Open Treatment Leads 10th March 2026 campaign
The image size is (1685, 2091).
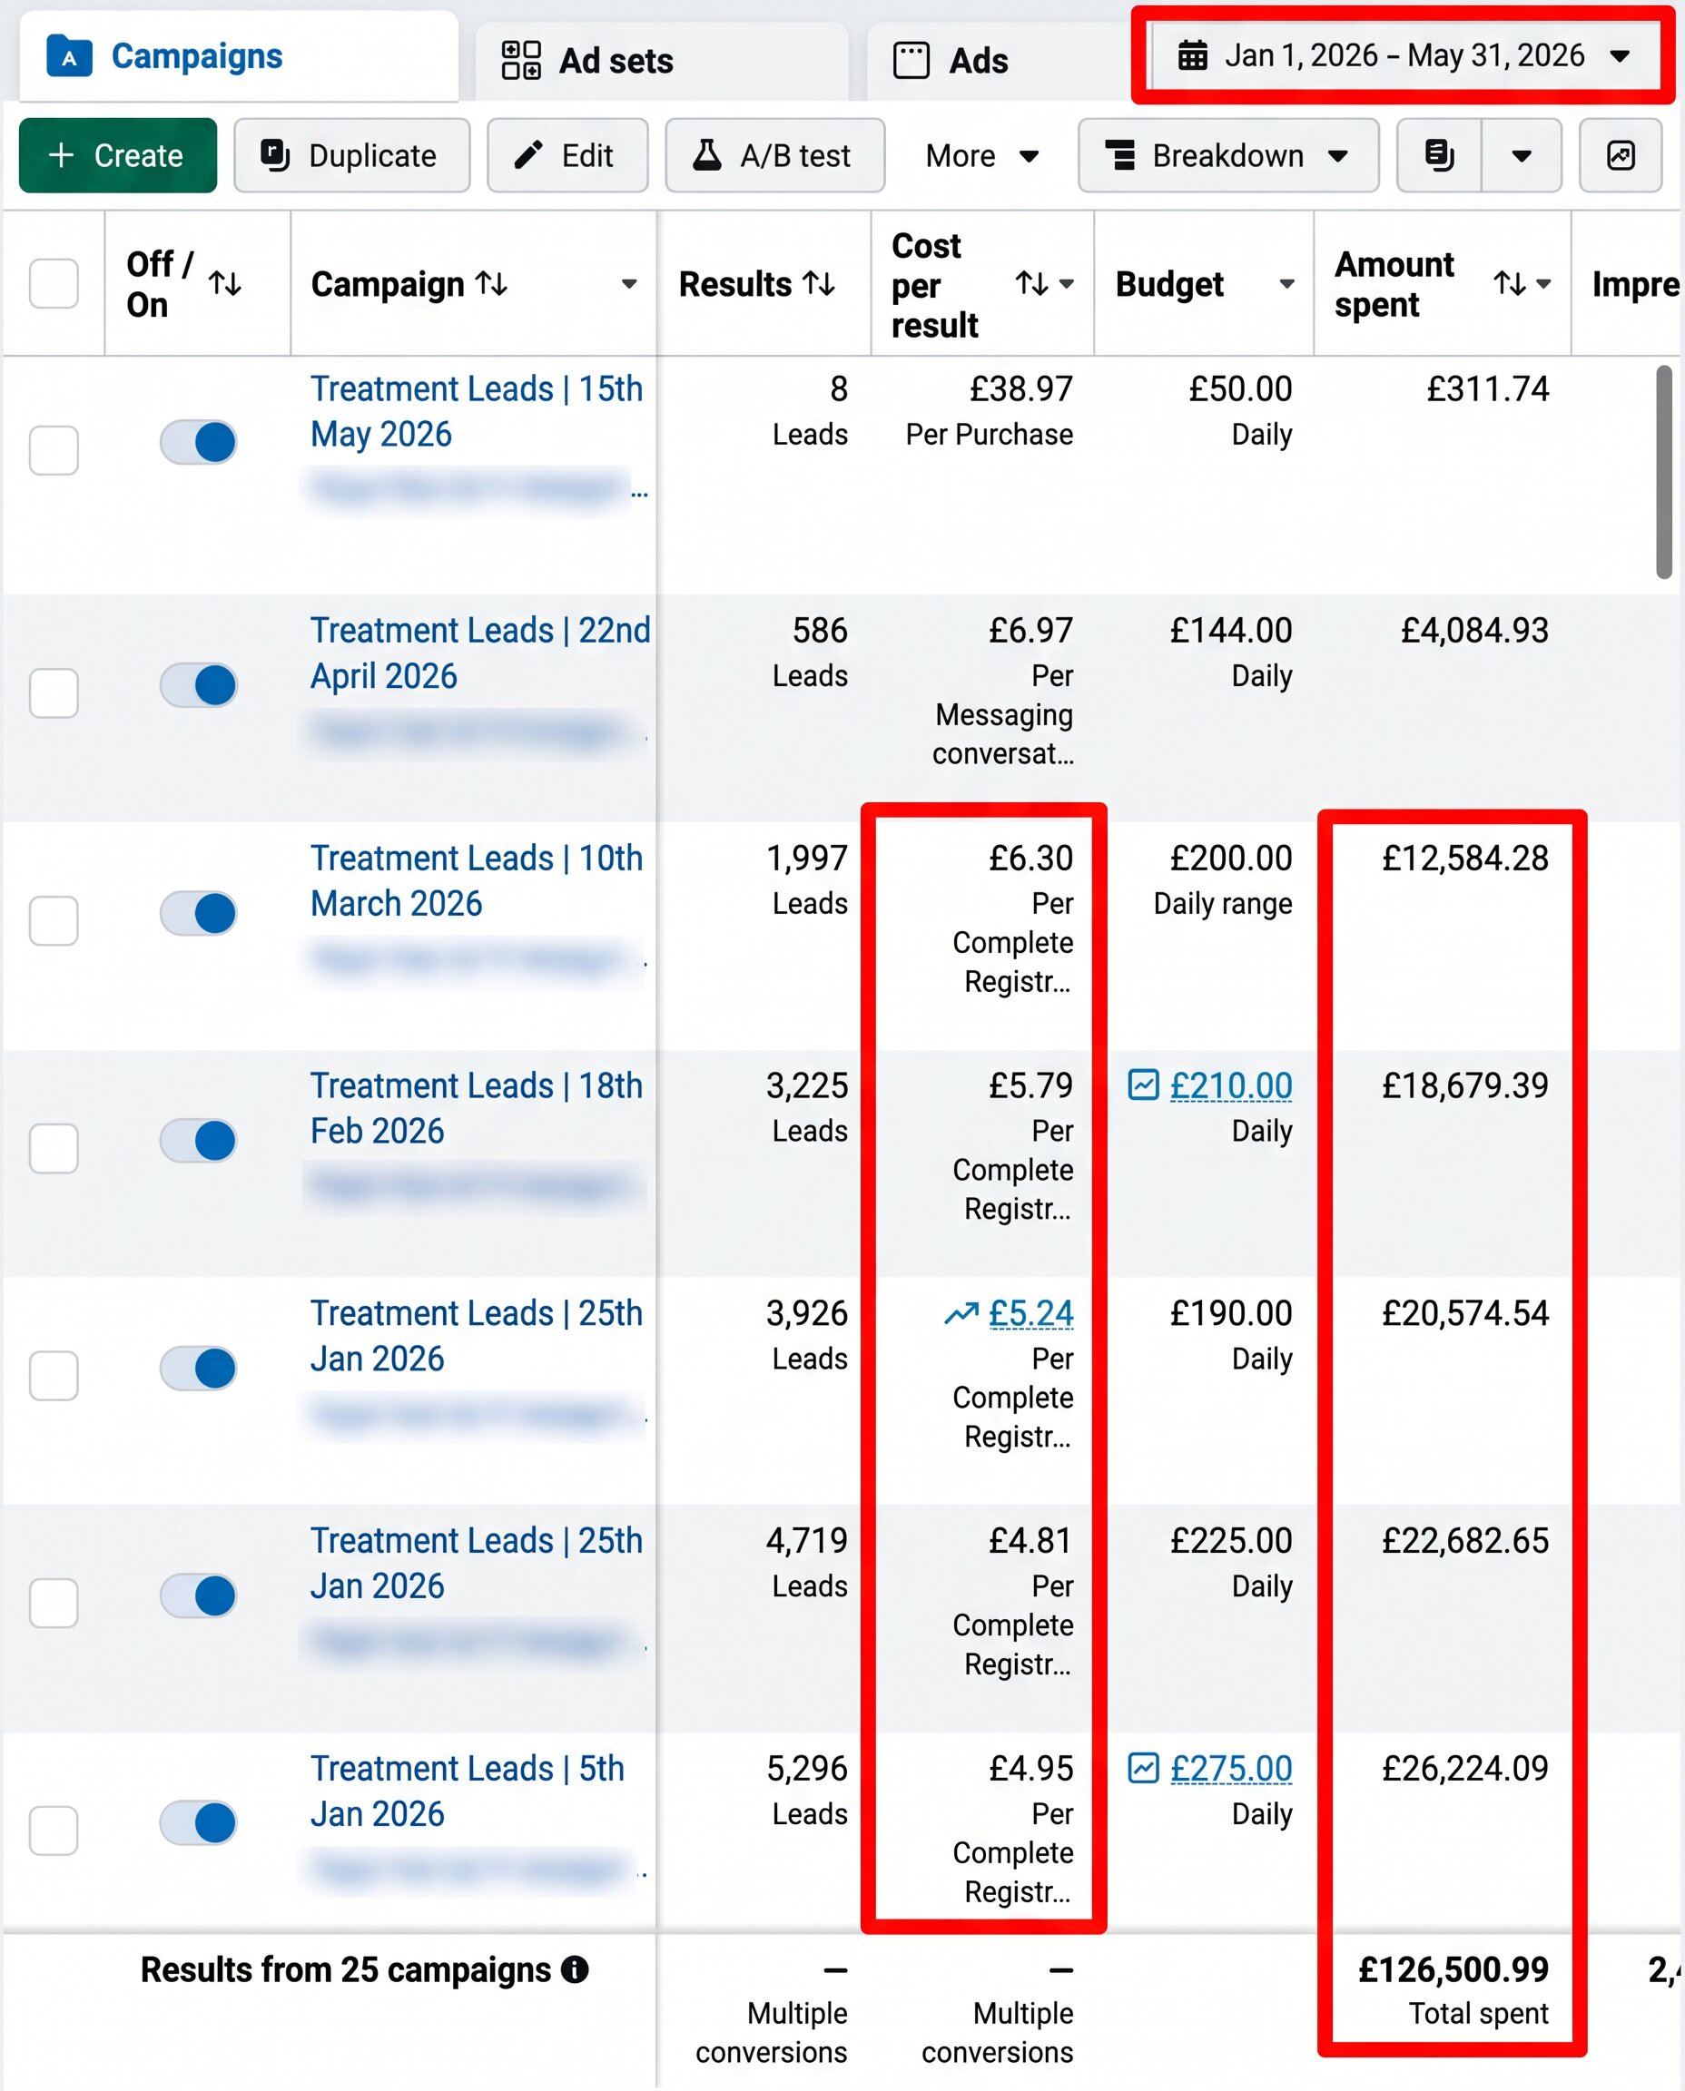pyautogui.click(x=477, y=881)
